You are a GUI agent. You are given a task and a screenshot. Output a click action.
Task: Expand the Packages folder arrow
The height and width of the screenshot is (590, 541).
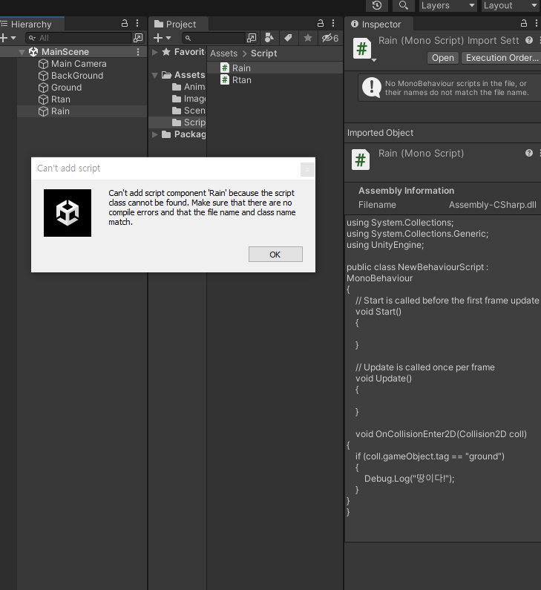pos(154,134)
